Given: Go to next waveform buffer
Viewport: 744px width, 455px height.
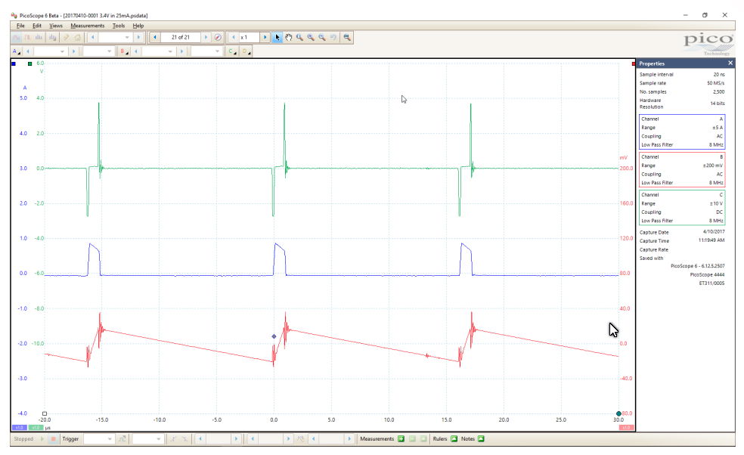Looking at the screenshot, I should click(x=206, y=38).
